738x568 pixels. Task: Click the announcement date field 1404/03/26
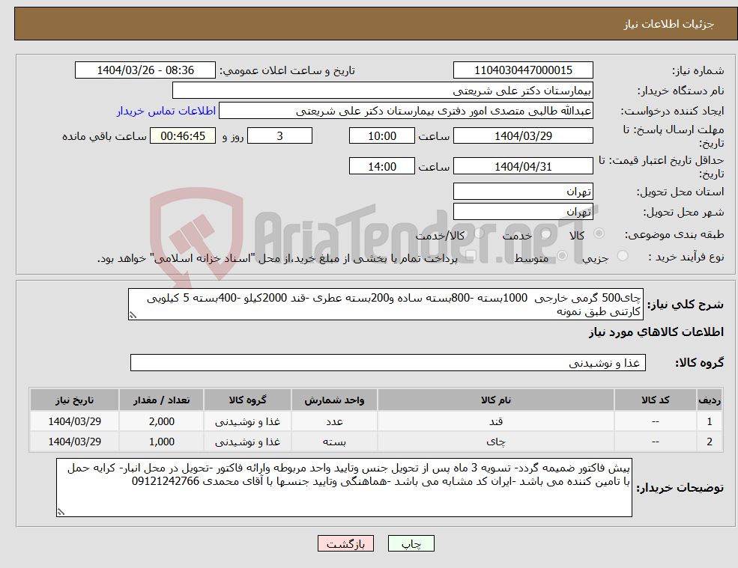tap(145, 70)
